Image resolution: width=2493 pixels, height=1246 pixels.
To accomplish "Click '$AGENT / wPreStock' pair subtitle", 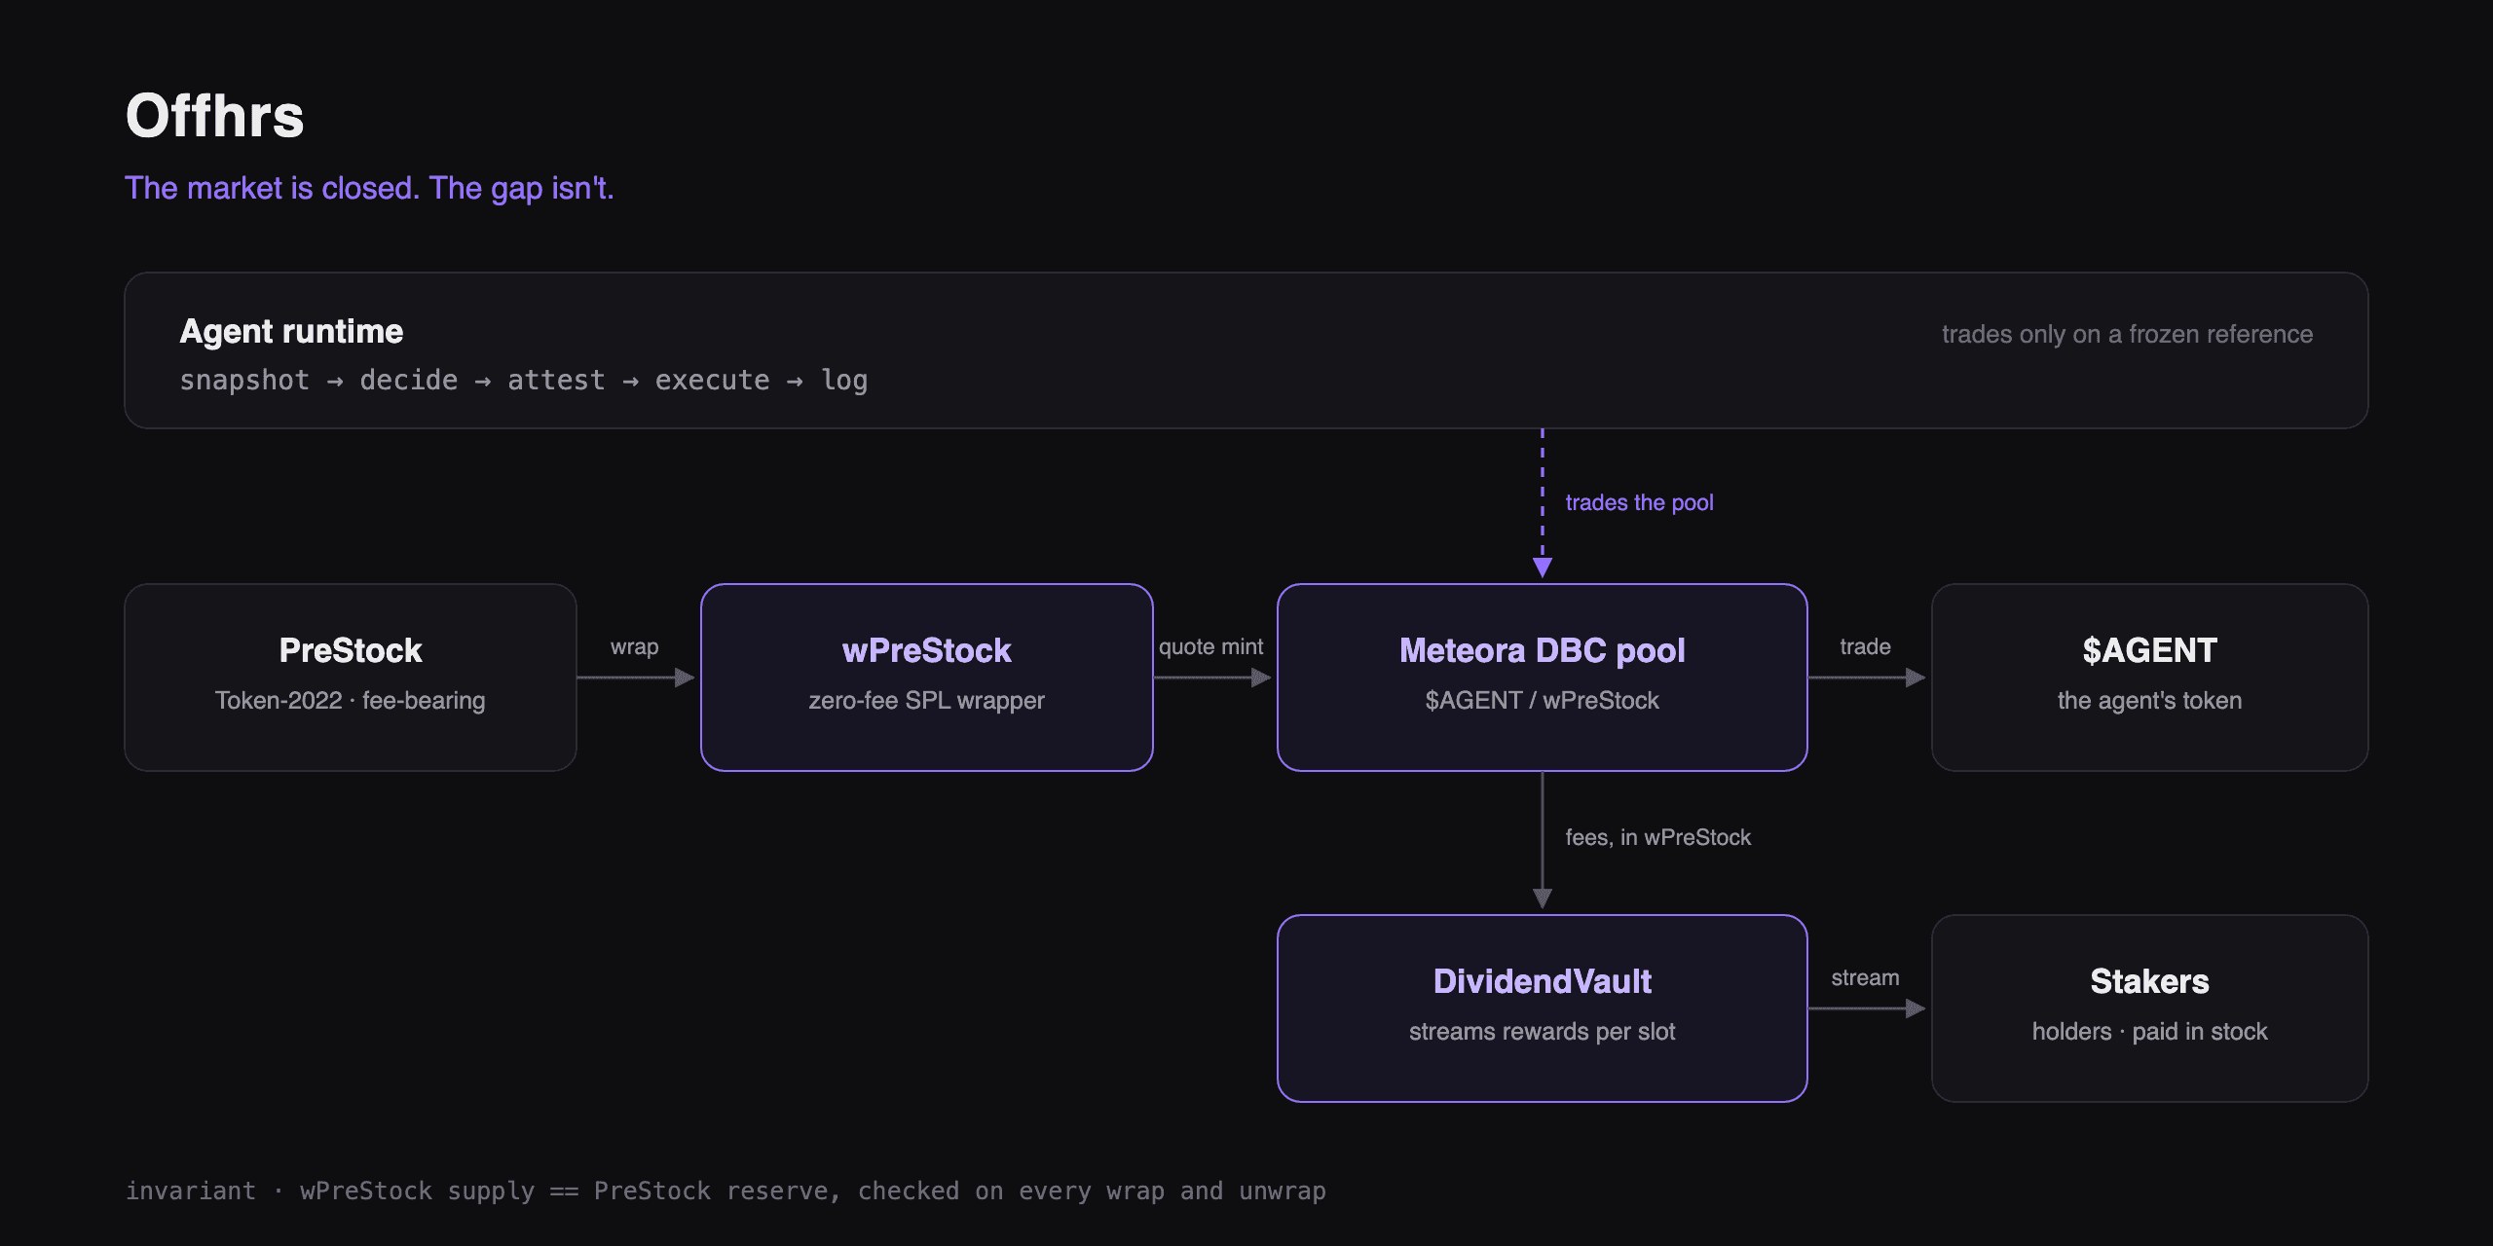I will (x=1543, y=701).
